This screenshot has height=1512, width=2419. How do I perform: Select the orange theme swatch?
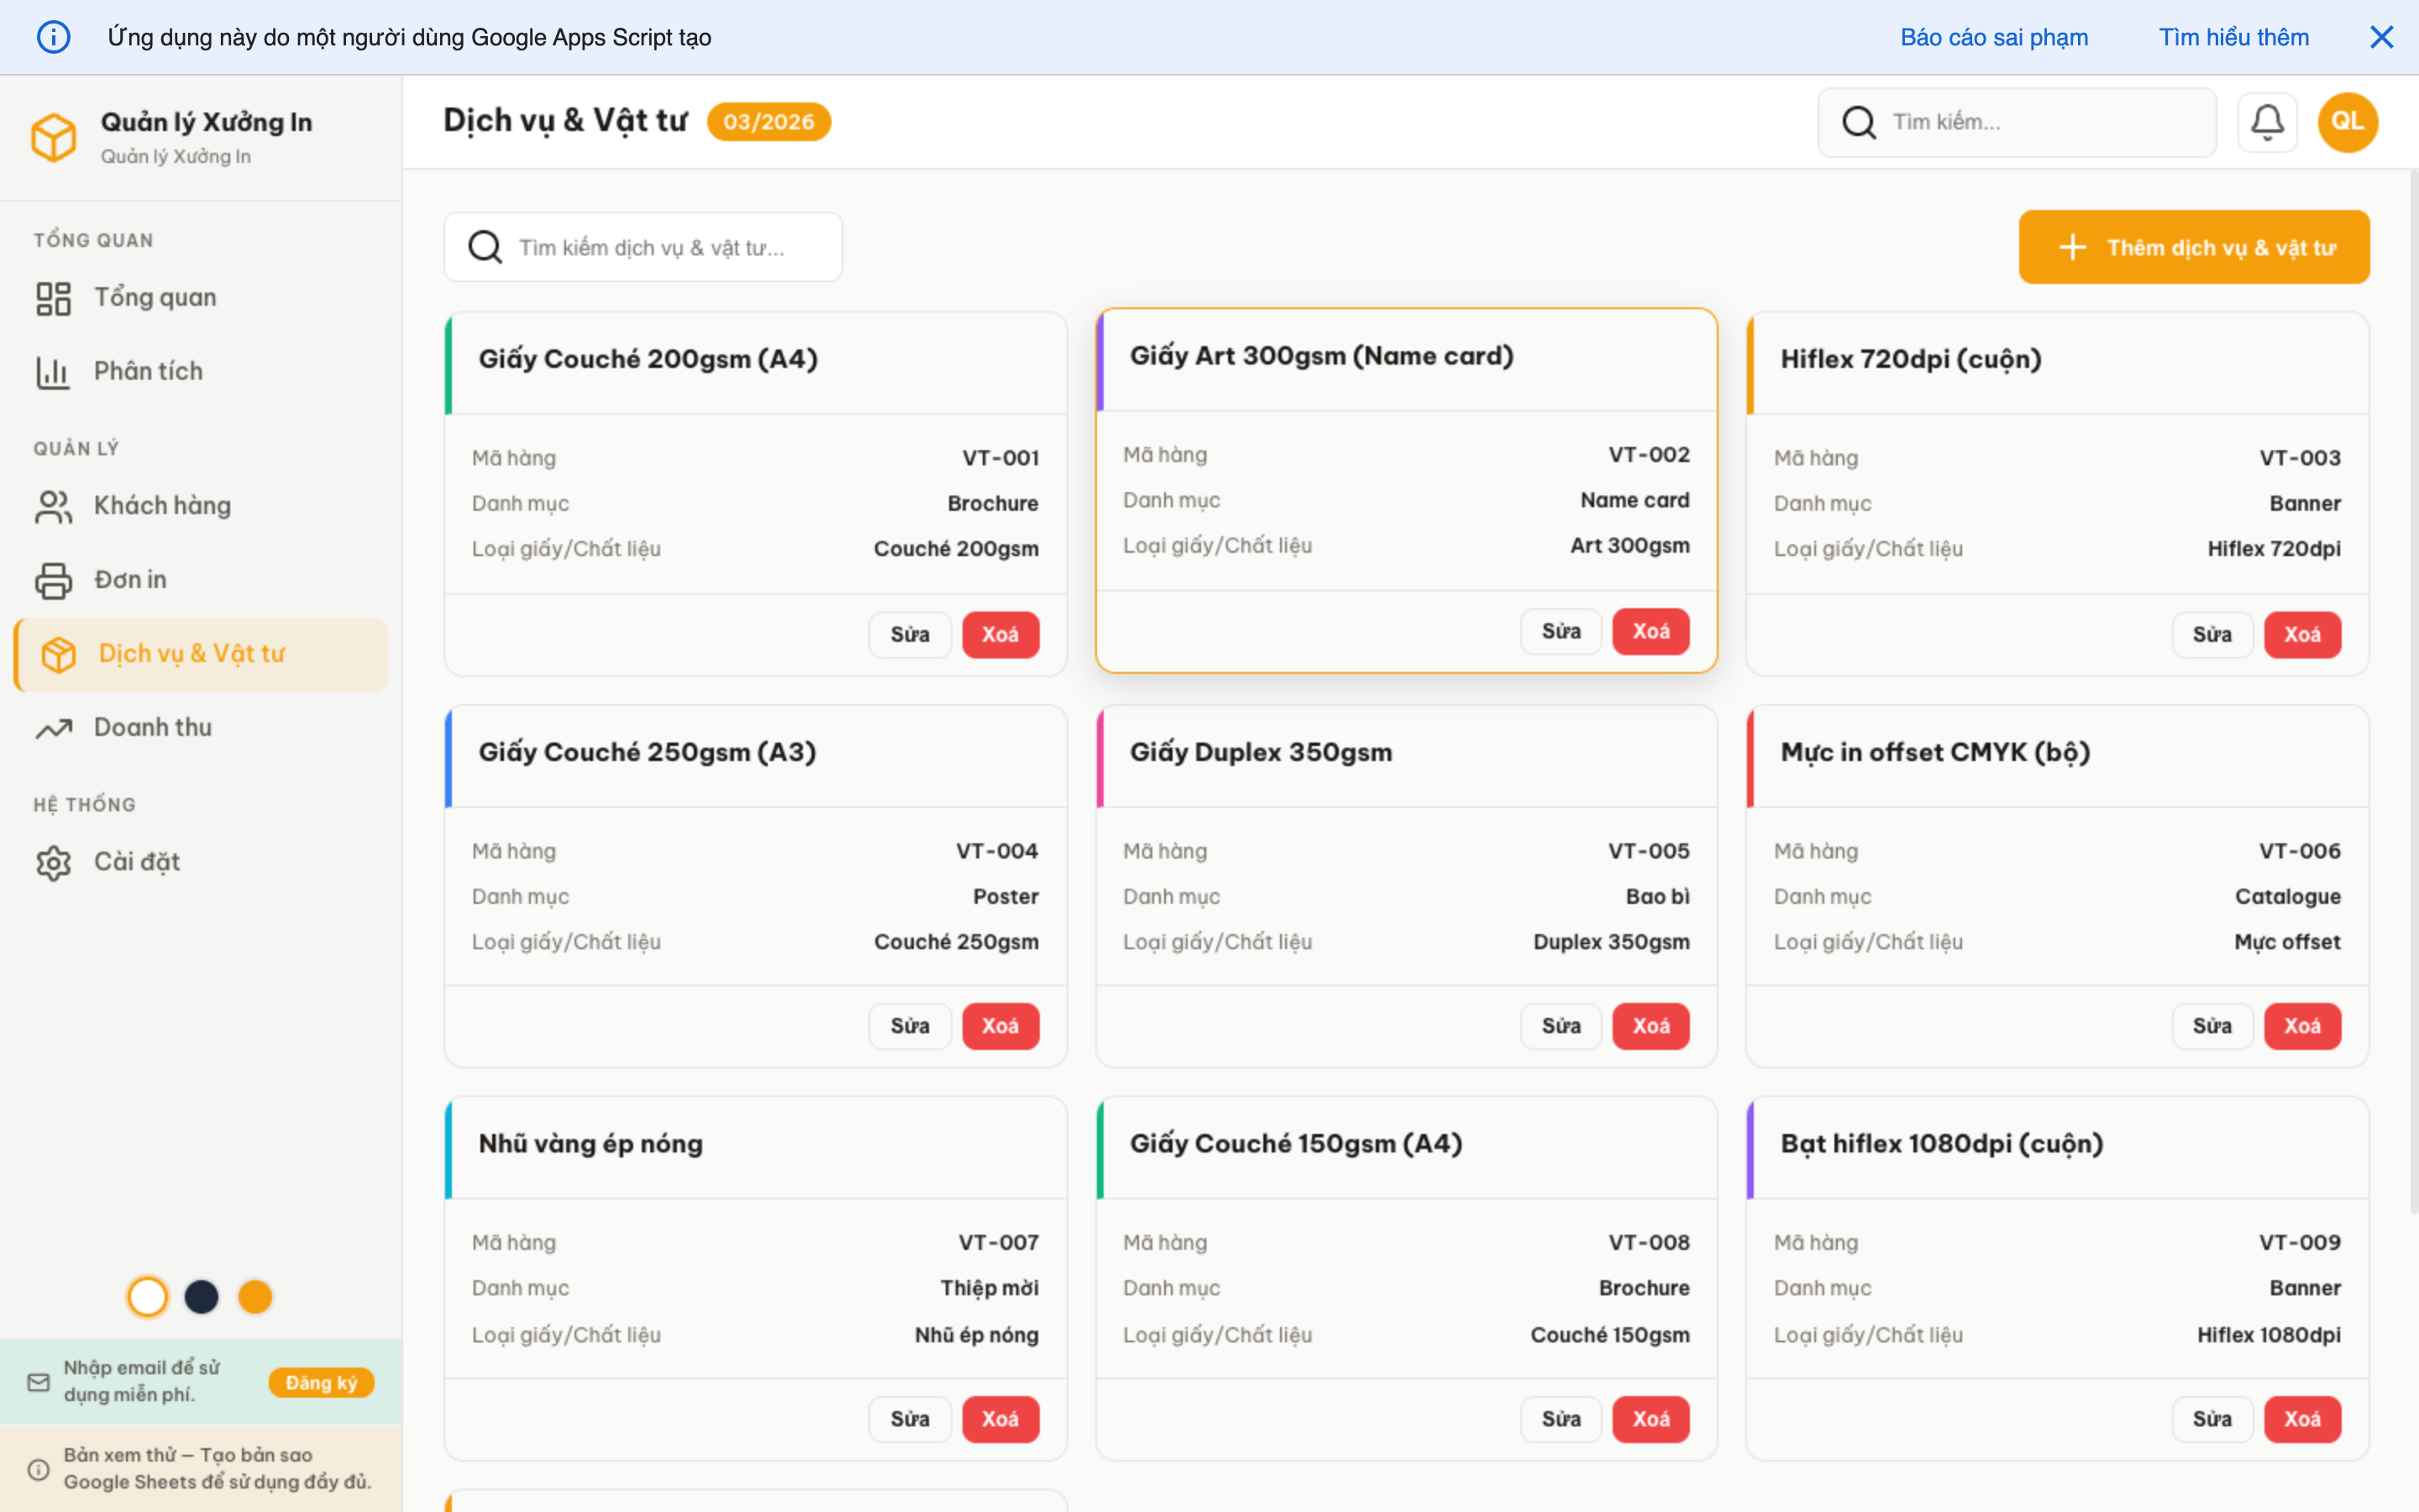point(254,1297)
